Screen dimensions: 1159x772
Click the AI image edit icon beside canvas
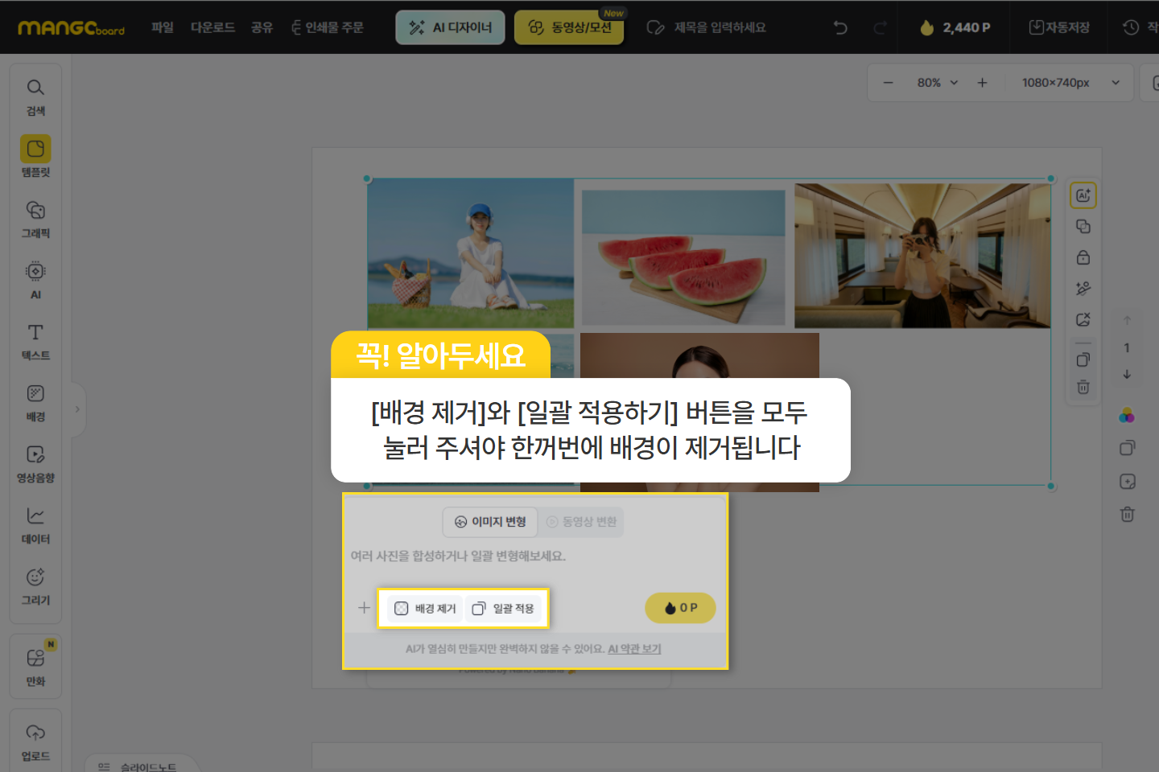(x=1083, y=195)
